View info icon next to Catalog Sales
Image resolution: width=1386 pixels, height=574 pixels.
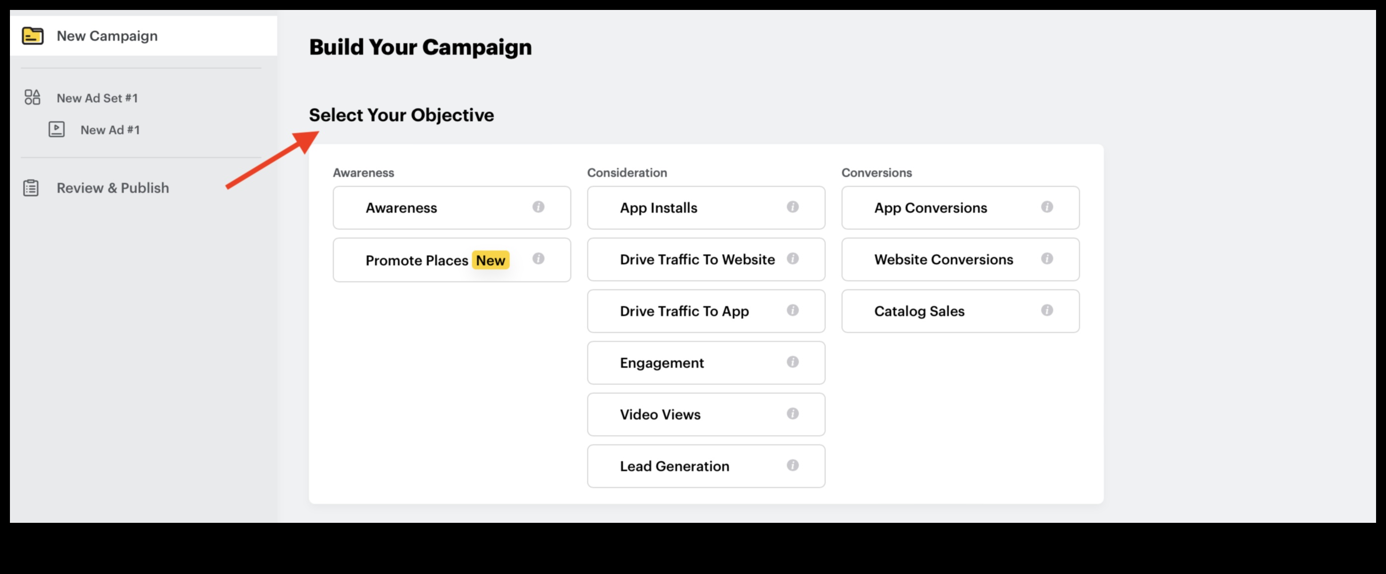point(1047,310)
